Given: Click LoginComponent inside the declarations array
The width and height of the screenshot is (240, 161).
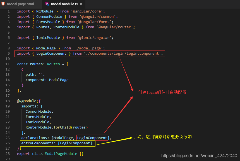Looking at the screenshot, I should [92, 138].
